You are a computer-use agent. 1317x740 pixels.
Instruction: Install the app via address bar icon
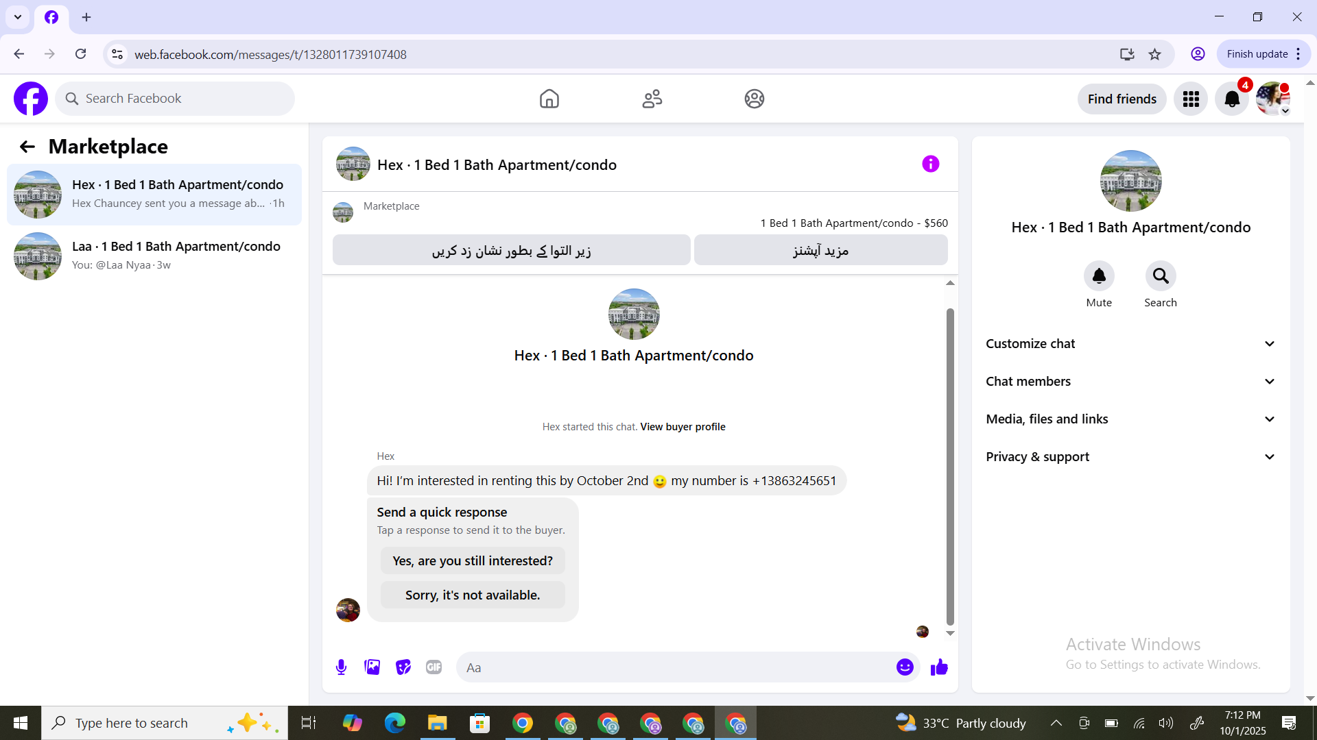point(1127,54)
